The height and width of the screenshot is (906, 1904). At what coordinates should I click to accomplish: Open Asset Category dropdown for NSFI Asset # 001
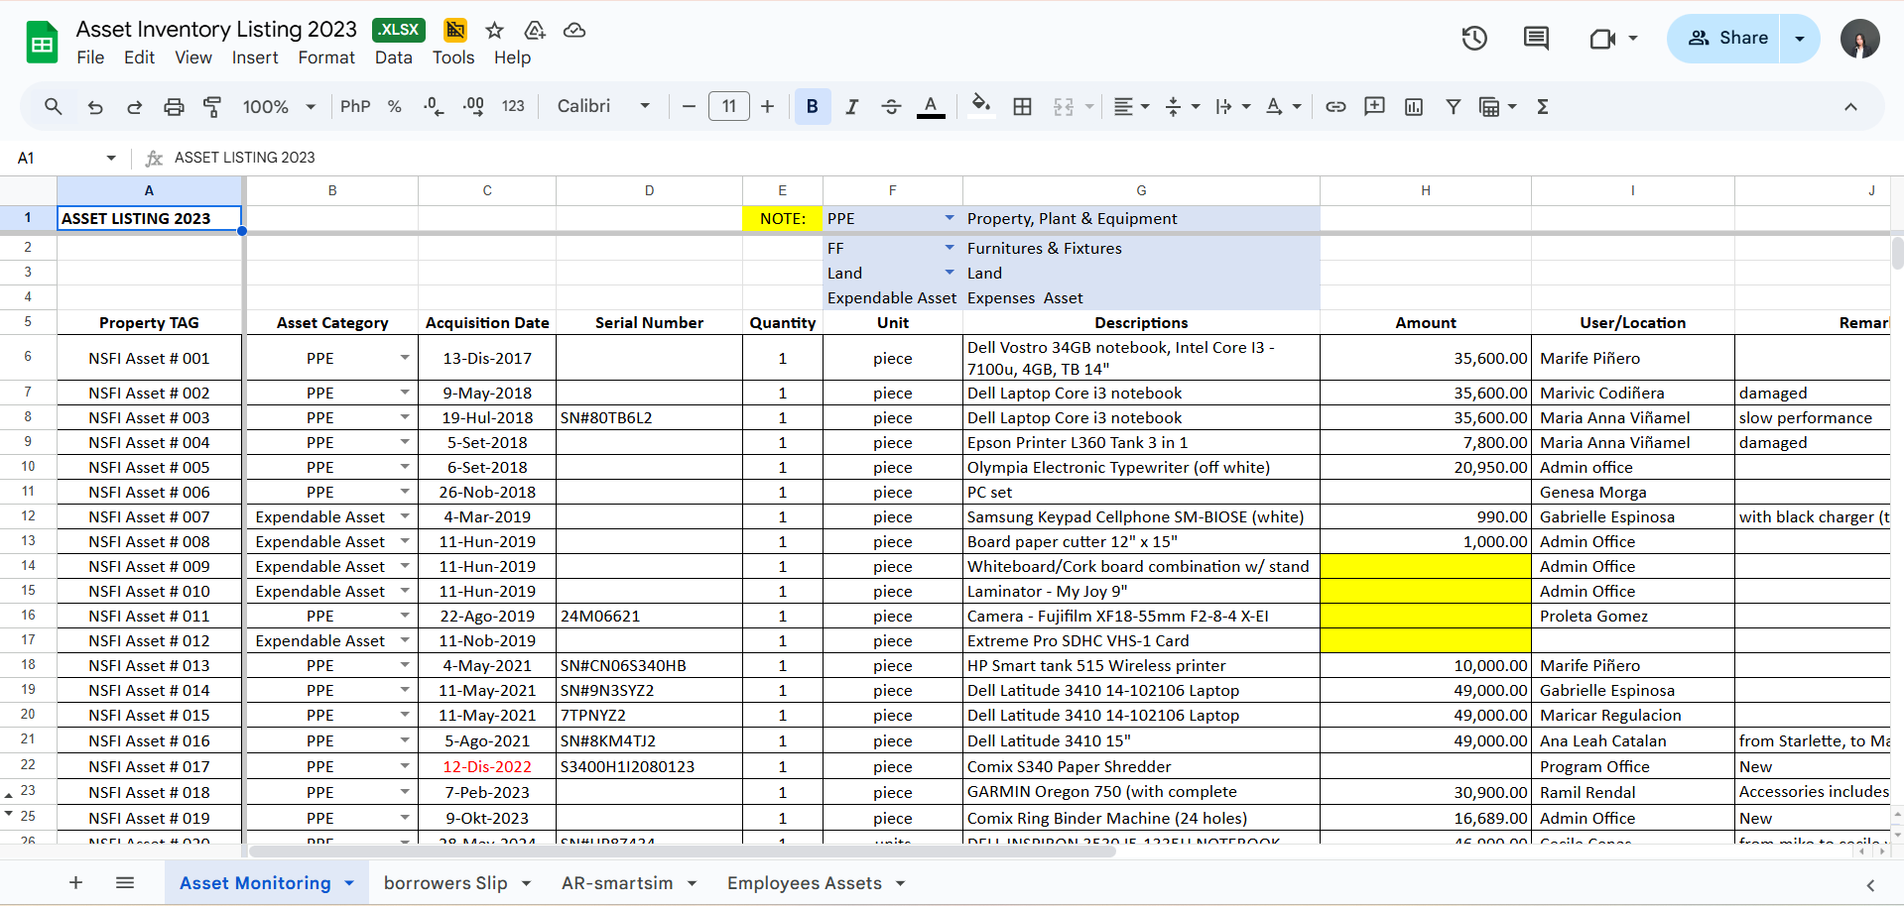tap(405, 358)
